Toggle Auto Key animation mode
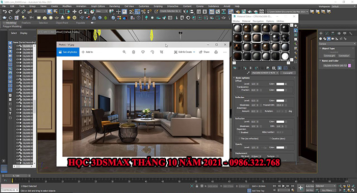Viewport: 357px width, 193px height. [310, 186]
